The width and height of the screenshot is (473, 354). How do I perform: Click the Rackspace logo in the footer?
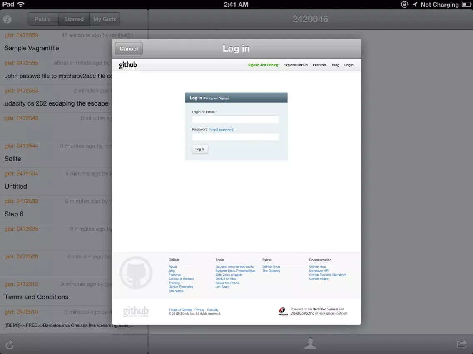(x=283, y=311)
